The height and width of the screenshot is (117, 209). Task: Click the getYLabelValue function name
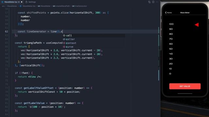pyautogui.click(x=34, y=103)
